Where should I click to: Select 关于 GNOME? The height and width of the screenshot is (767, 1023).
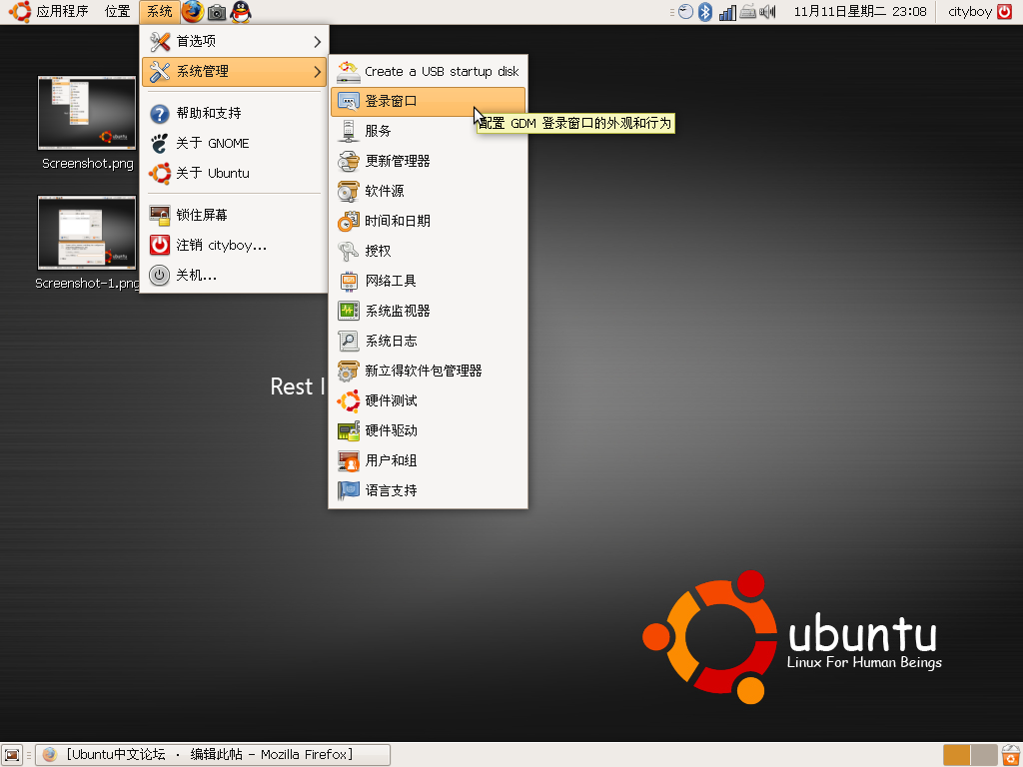coord(235,144)
